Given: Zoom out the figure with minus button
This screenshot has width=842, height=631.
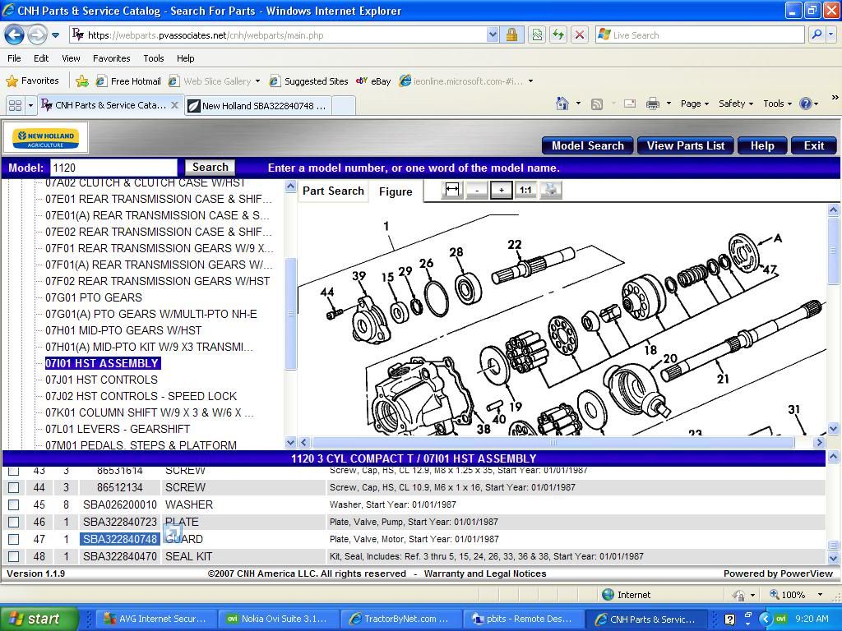Looking at the screenshot, I should 477,190.
